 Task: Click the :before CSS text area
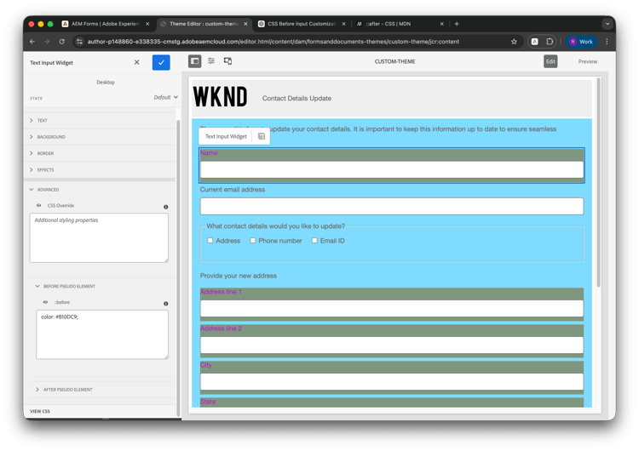pos(102,334)
